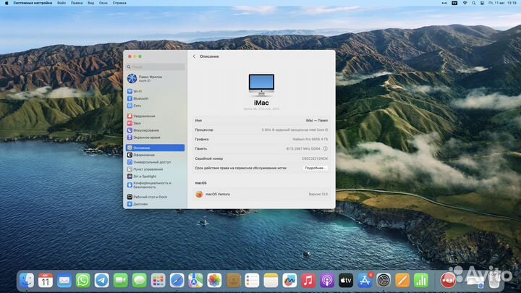Screen dimensions: 521x293
Task: Open the Photos app in the Dock
Action: (214, 281)
